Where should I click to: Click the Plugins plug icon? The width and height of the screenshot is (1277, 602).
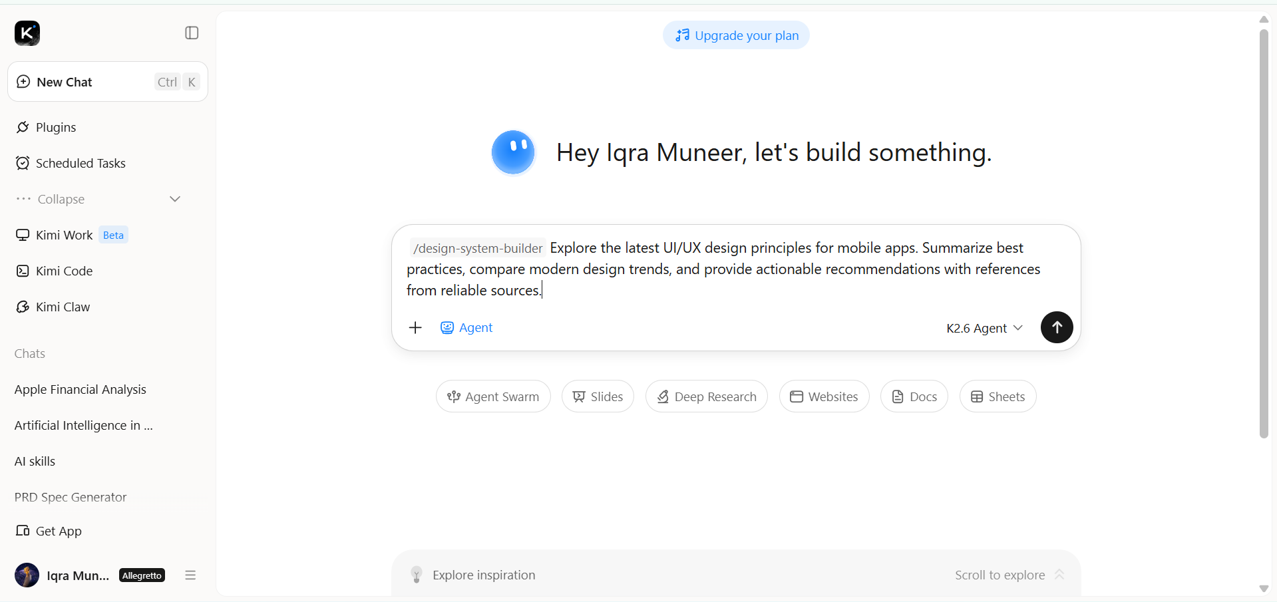click(23, 127)
